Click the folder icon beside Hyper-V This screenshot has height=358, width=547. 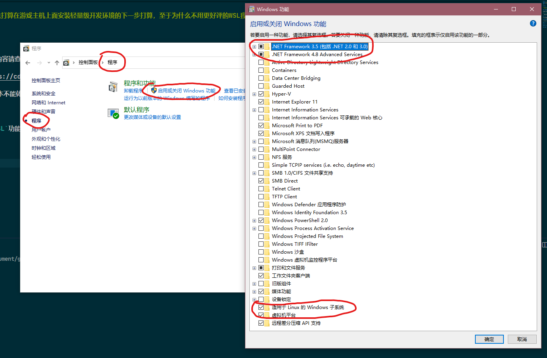[267, 94]
